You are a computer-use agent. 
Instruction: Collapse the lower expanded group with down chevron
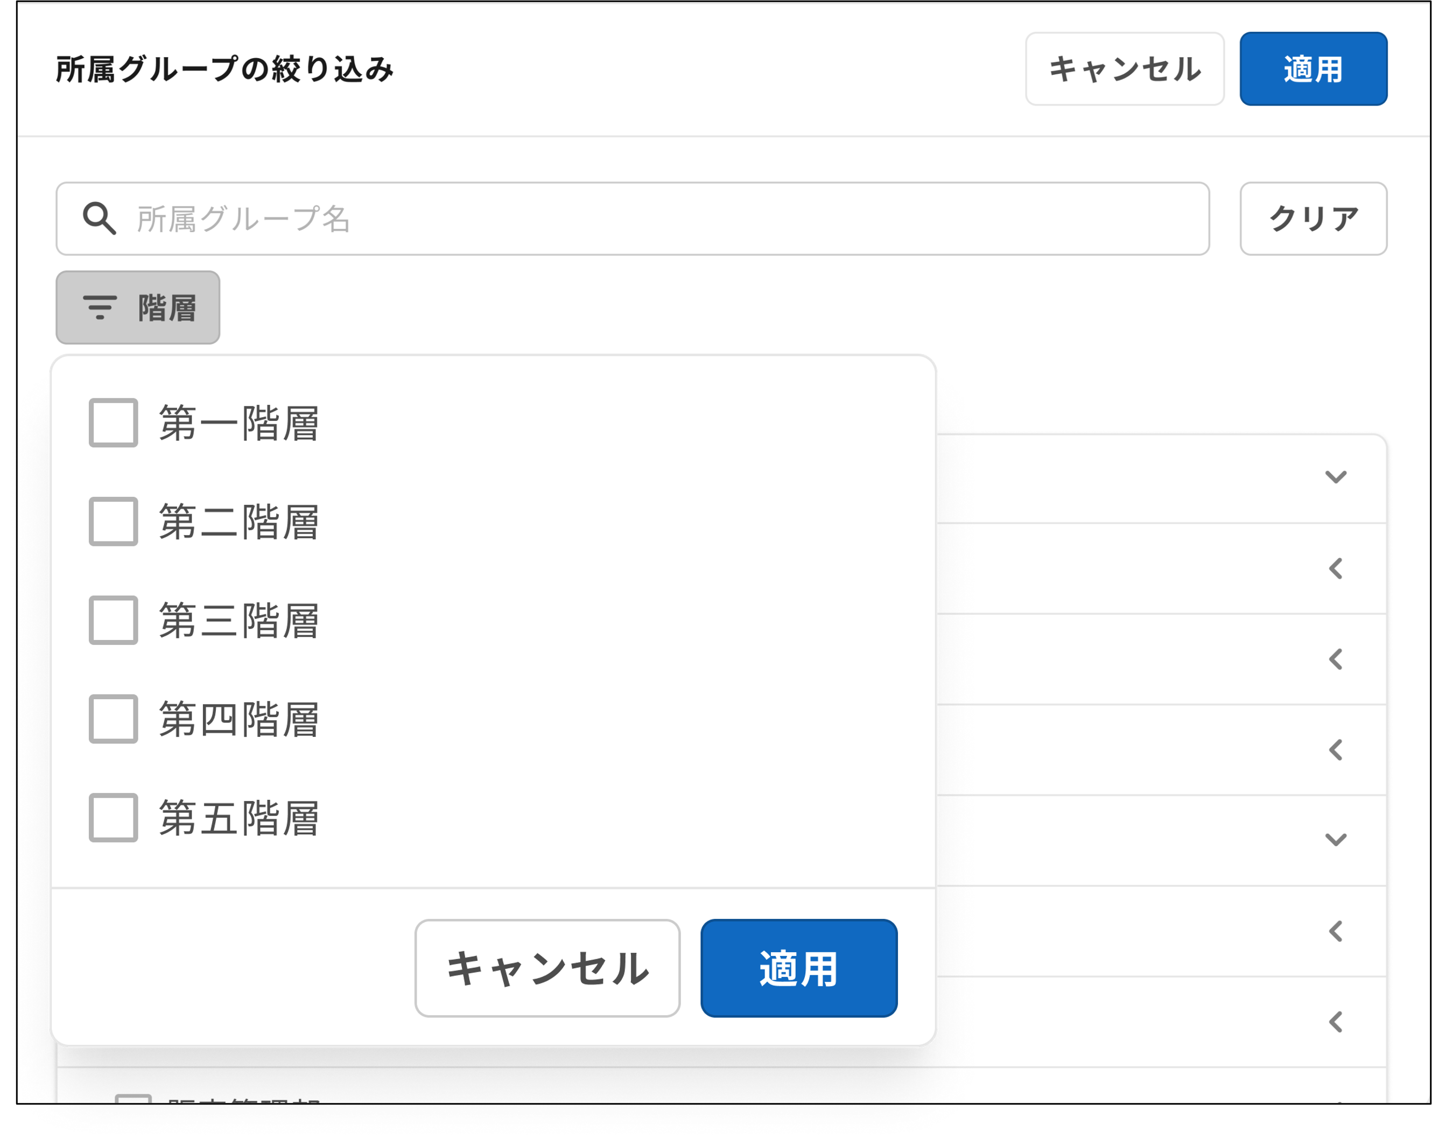[x=1335, y=840]
